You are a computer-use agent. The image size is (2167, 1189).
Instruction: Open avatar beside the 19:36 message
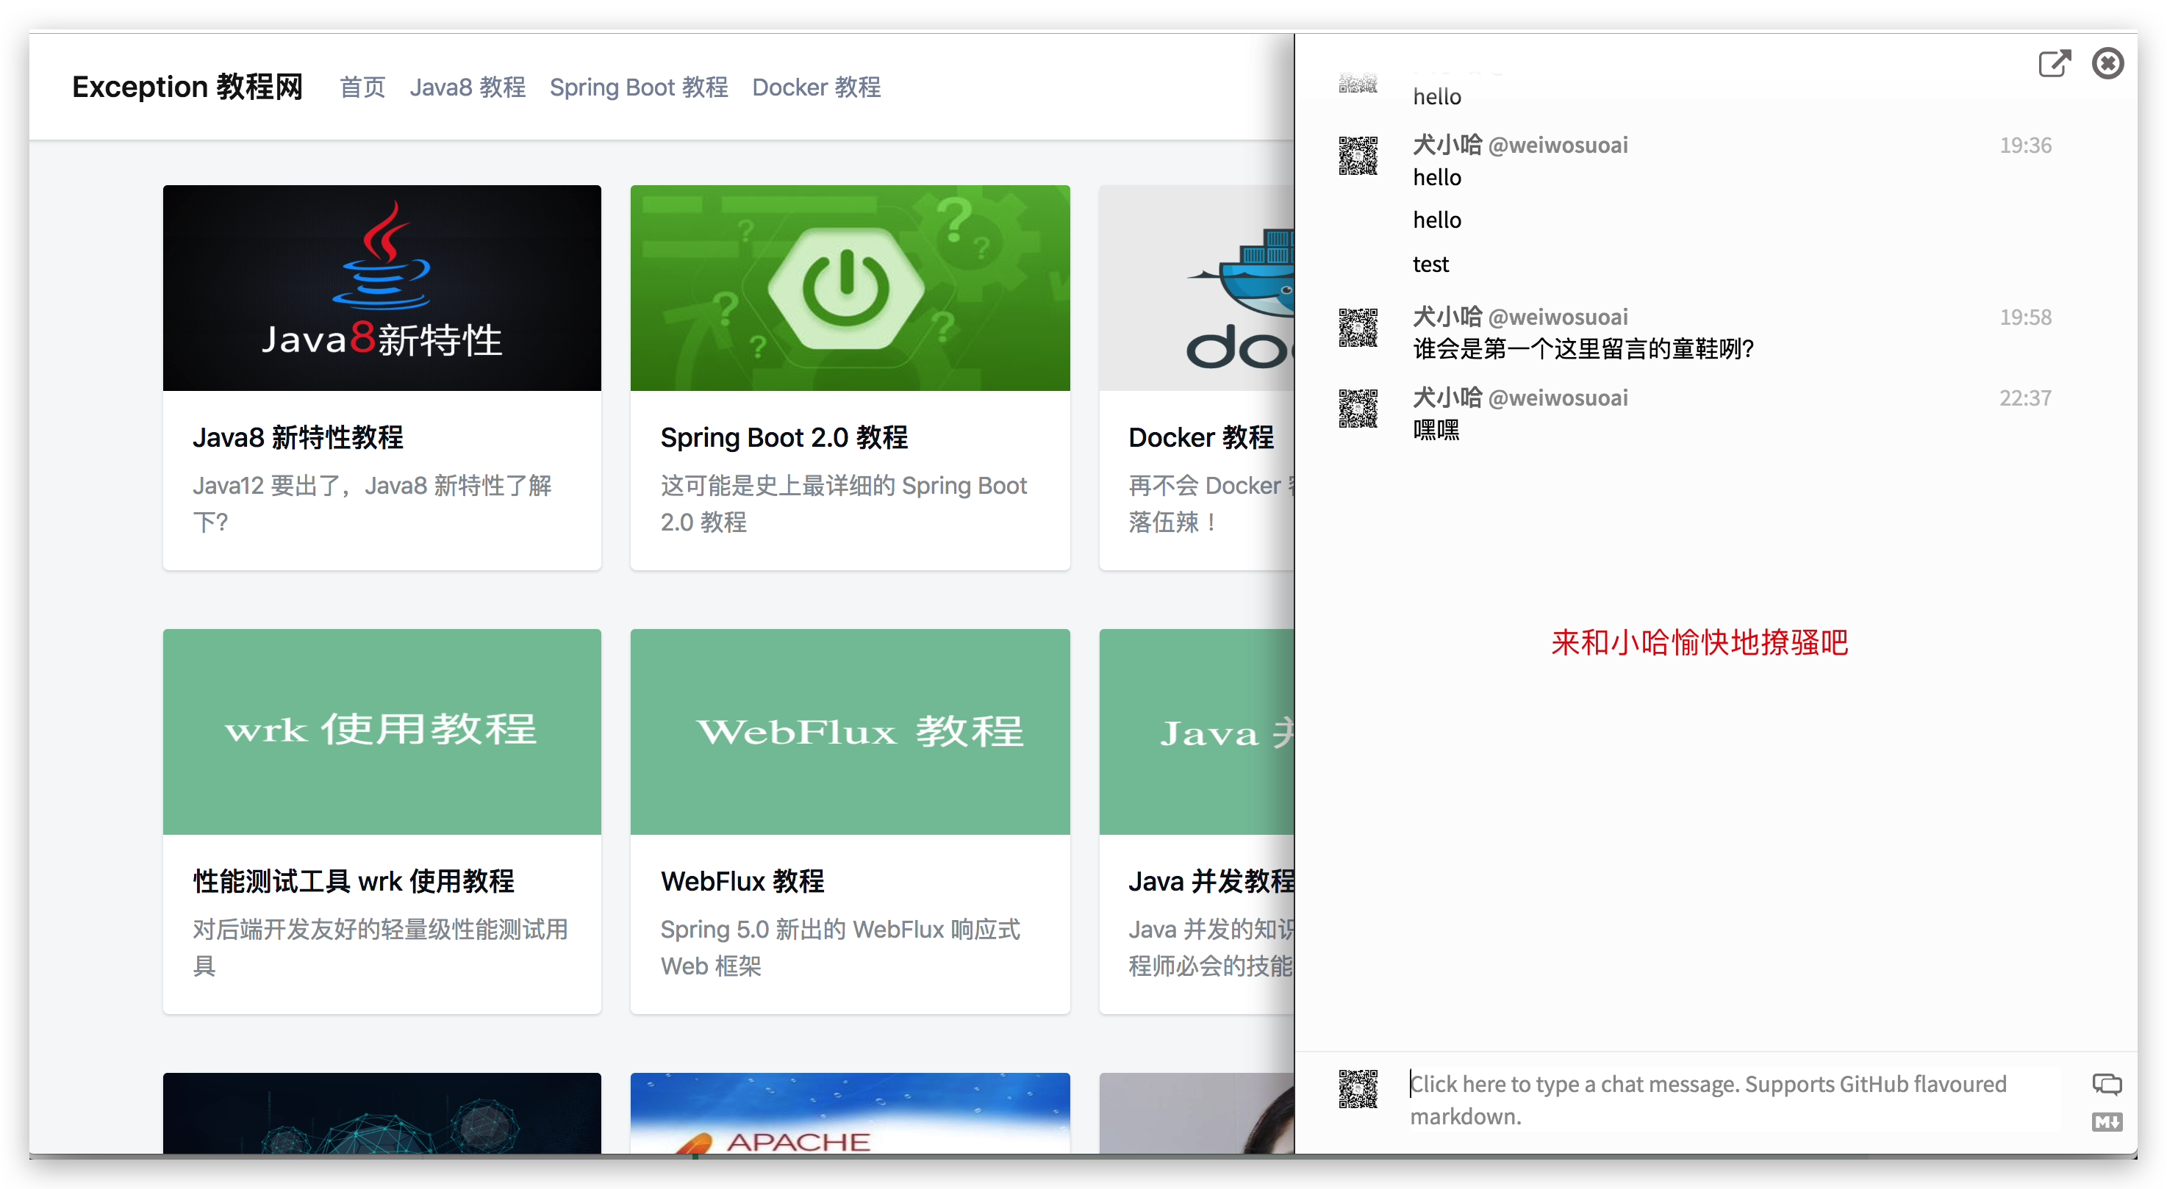[x=1358, y=157]
